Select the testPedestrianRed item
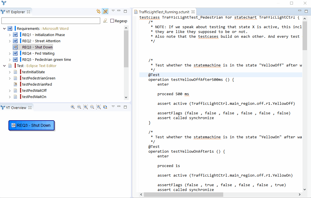 click(x=37, y=84)
